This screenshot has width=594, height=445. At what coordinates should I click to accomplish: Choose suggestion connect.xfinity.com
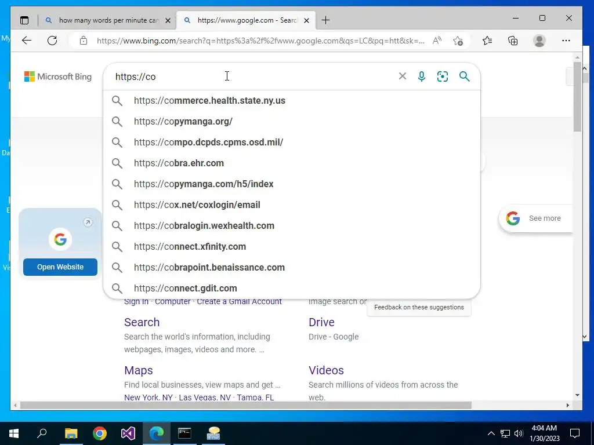click(292, 246)
